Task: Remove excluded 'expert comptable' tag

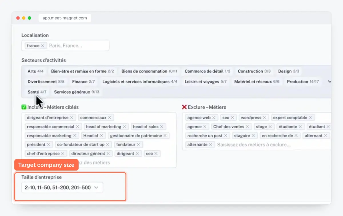Action: click(310, 118)
